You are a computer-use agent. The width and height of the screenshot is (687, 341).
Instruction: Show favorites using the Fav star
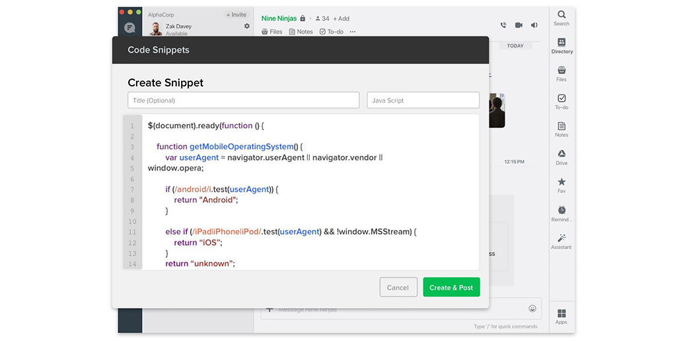tap(561, 184)
